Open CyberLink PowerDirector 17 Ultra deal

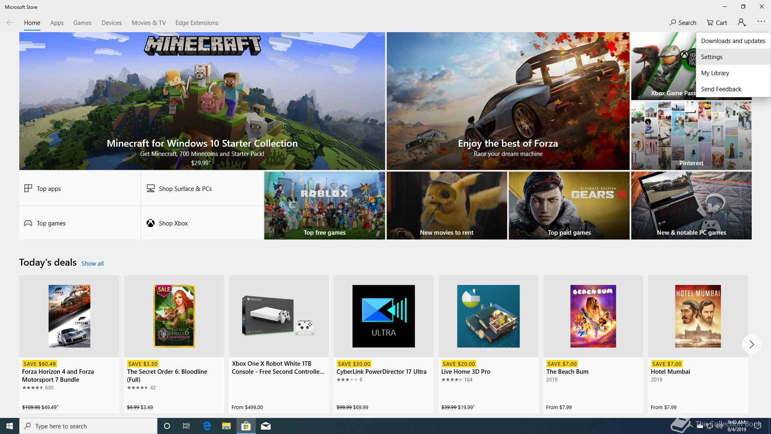click(383, 344)
